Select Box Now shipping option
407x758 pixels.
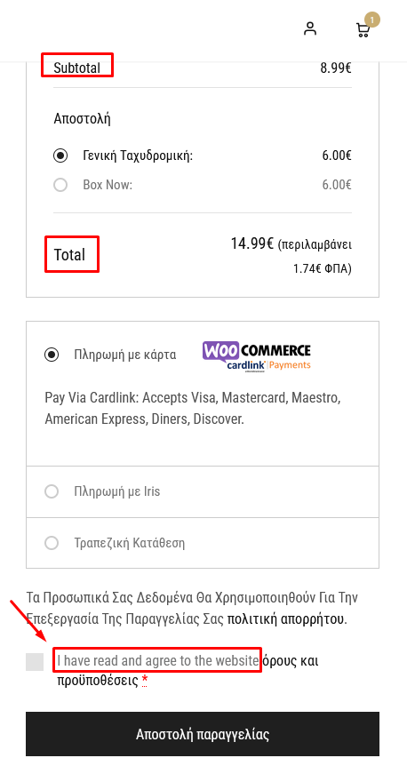tap(60, 185)
